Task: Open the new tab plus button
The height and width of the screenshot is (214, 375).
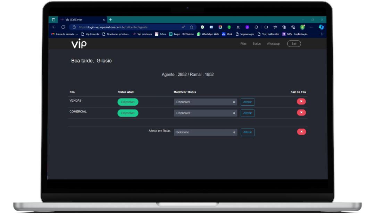Action: tap(111, 20)
